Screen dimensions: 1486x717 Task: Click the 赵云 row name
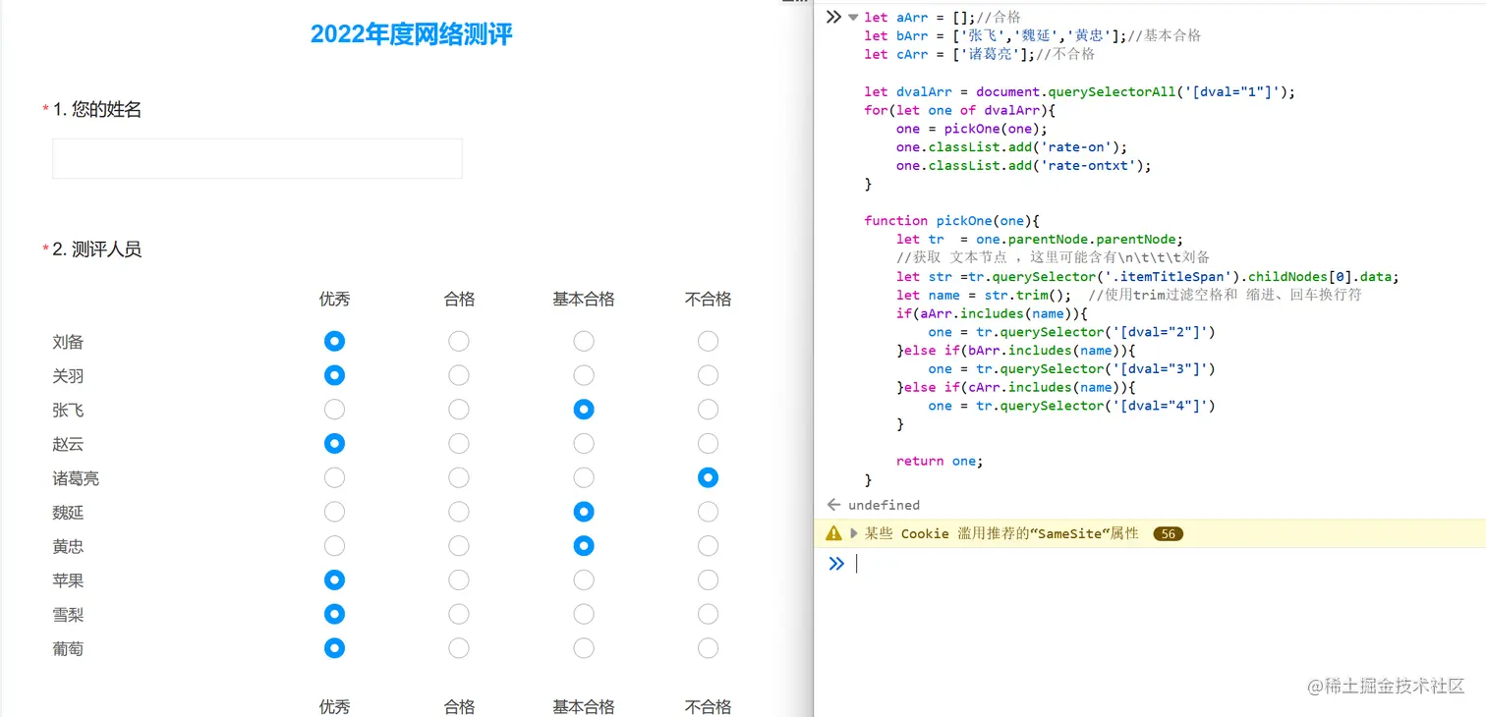tap(68, 444)
